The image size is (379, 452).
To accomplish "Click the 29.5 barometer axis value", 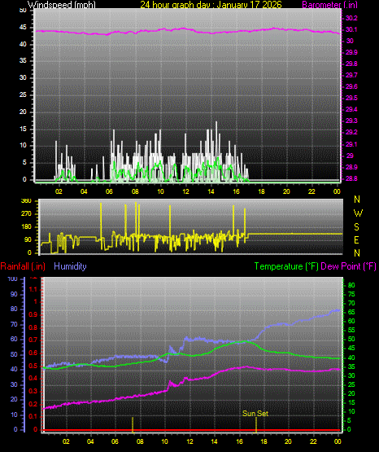I will 351,98.
